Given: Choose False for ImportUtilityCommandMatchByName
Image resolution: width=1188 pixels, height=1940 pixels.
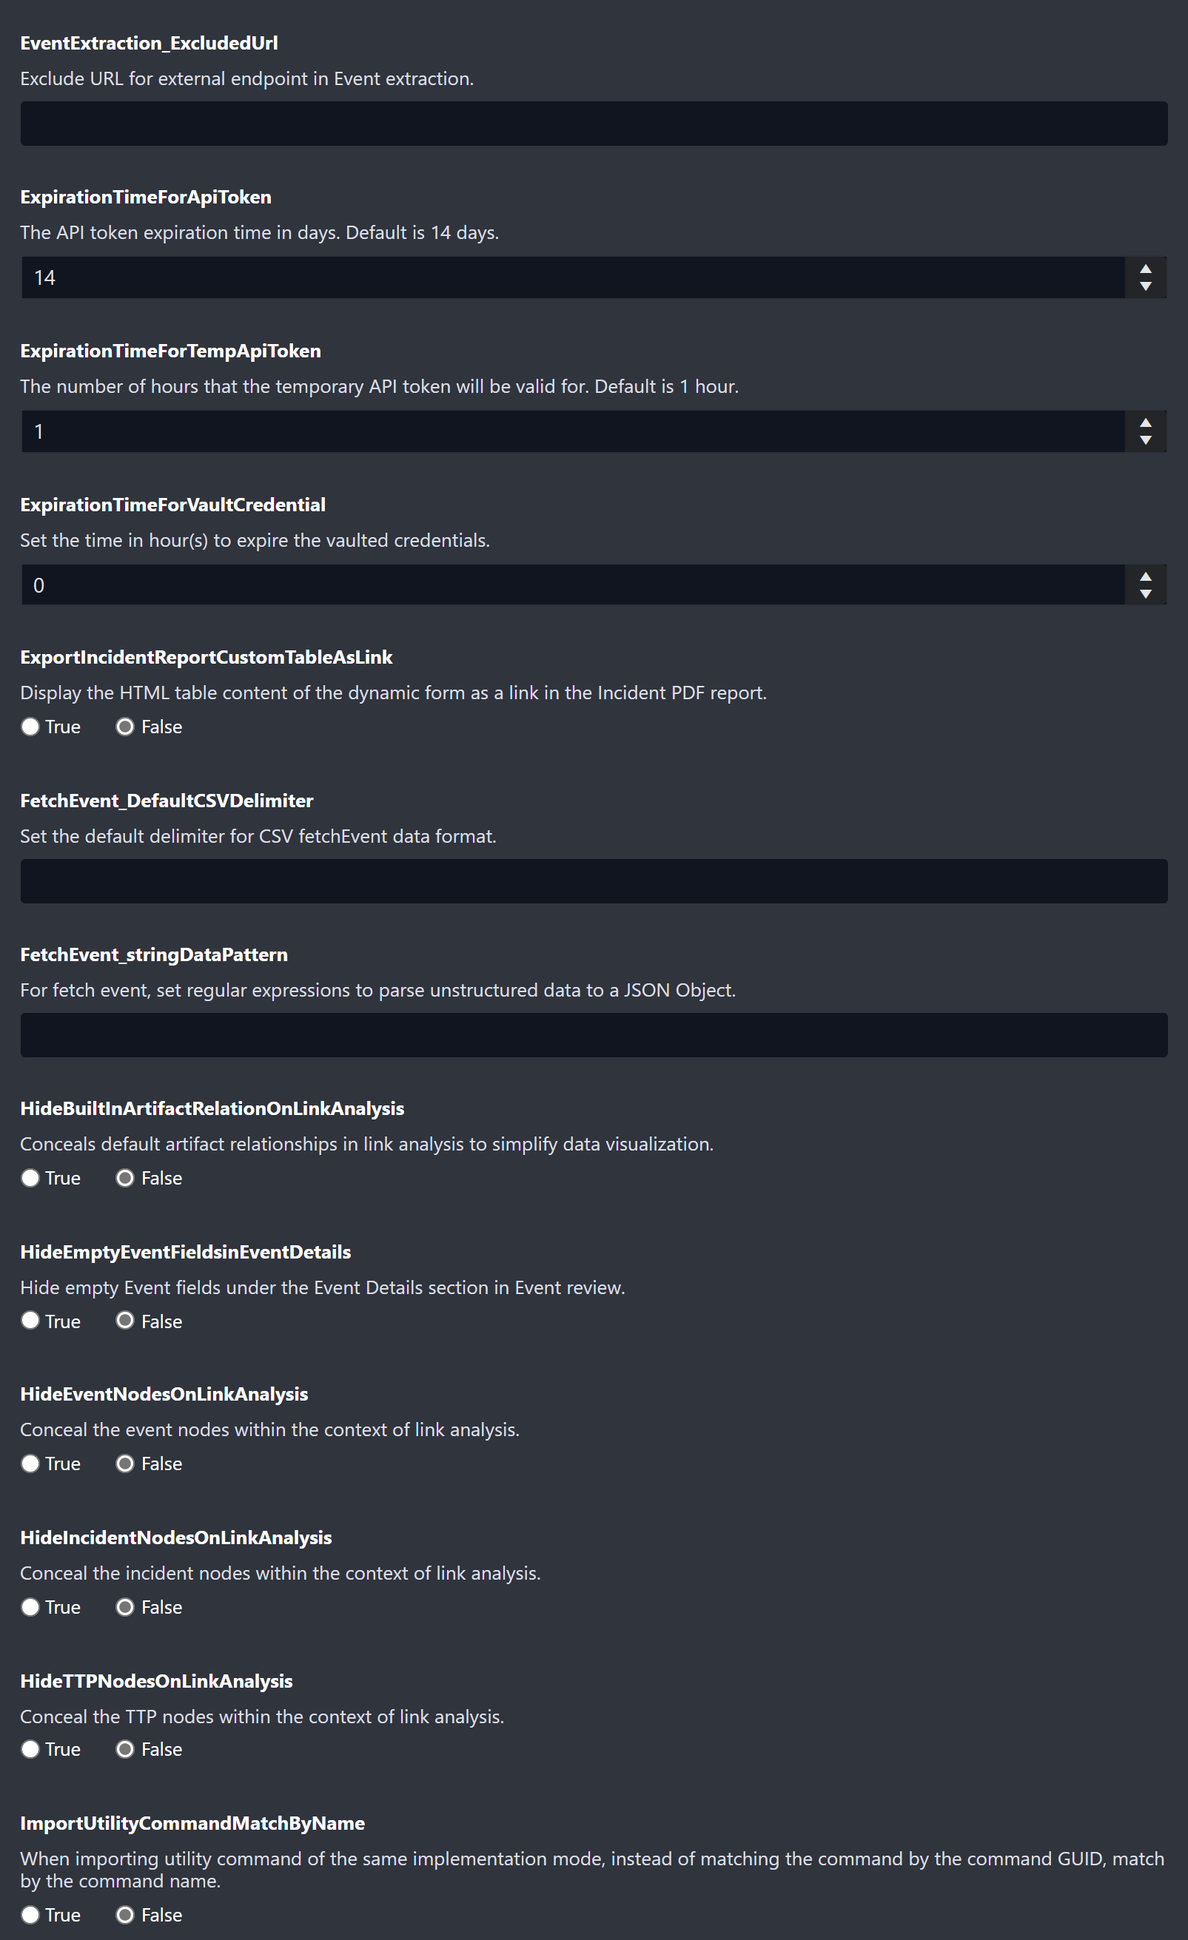Looking at the screenshot, I should tap(124, 1915).
